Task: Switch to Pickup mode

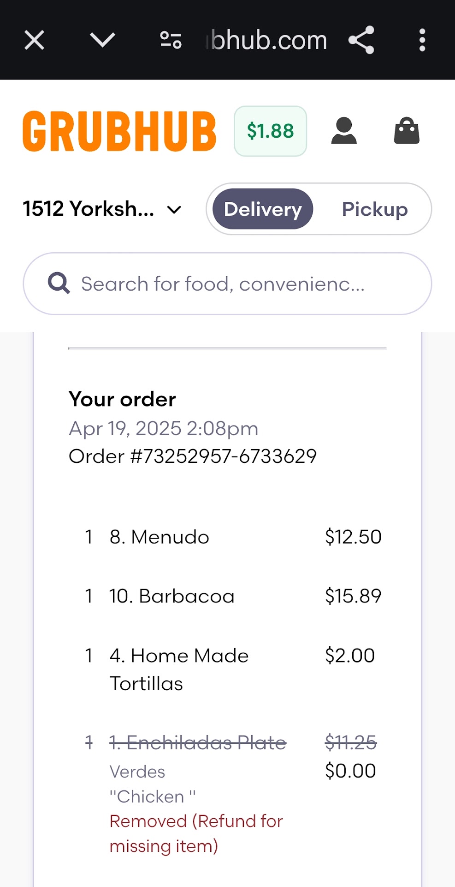Action: pos(374,209)
